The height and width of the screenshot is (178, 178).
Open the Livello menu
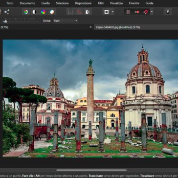(45, 3)
